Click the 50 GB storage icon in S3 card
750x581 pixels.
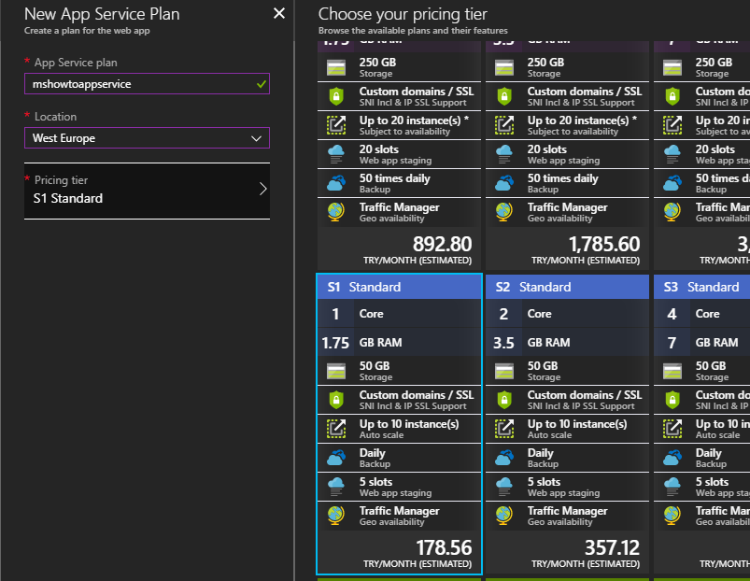tap(672, 371)
